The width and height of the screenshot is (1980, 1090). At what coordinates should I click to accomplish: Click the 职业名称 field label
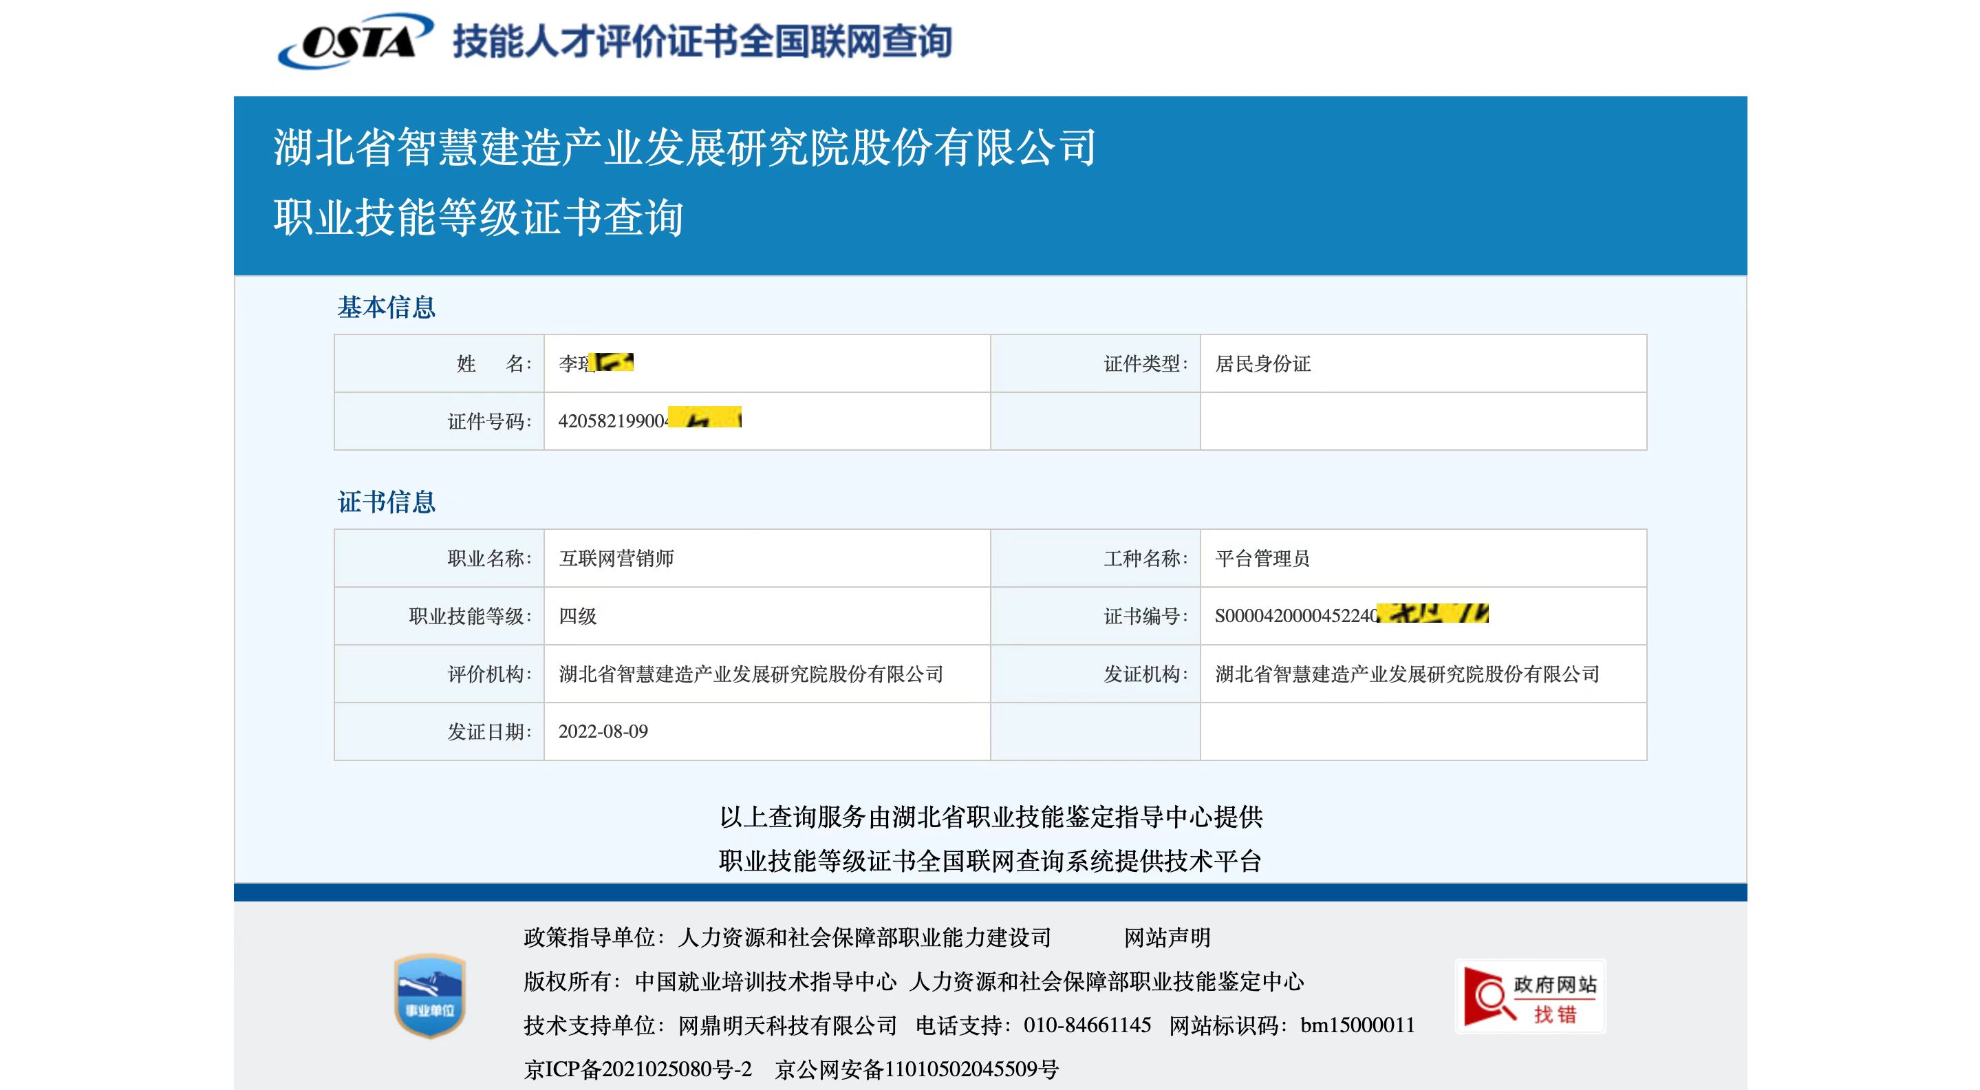489,558
